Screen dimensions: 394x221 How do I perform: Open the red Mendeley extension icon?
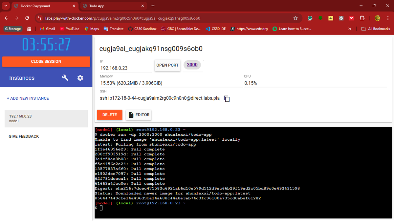(x=351, y=18)
